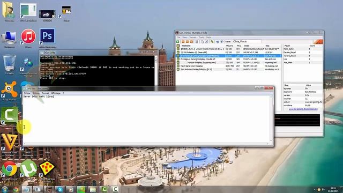This screenshot has height=193, width=343.
Task: Click second orange server icon in SA-MP toolbar
Action: coord(187,42)
